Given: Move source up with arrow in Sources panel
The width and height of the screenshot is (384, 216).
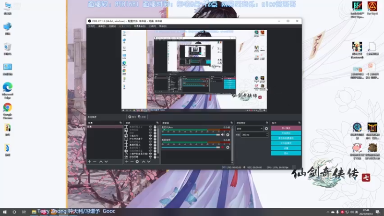Looking at the screenshot, I should click(144, 162).
